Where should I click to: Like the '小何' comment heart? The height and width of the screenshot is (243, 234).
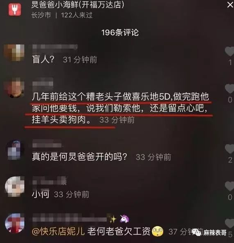coord(229,186)
